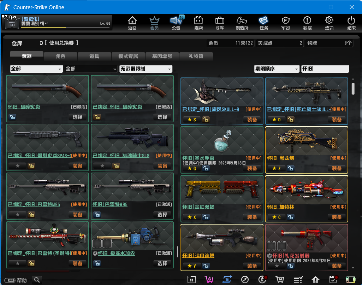Toggle the 帮助 help switch
Viewport: 362px width, 285px height.
pos(10,280)
